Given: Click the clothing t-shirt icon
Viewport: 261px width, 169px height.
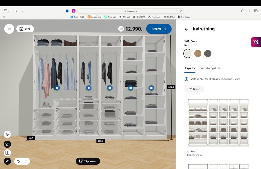Looking at the screenshot, I should tap(7, 144).
